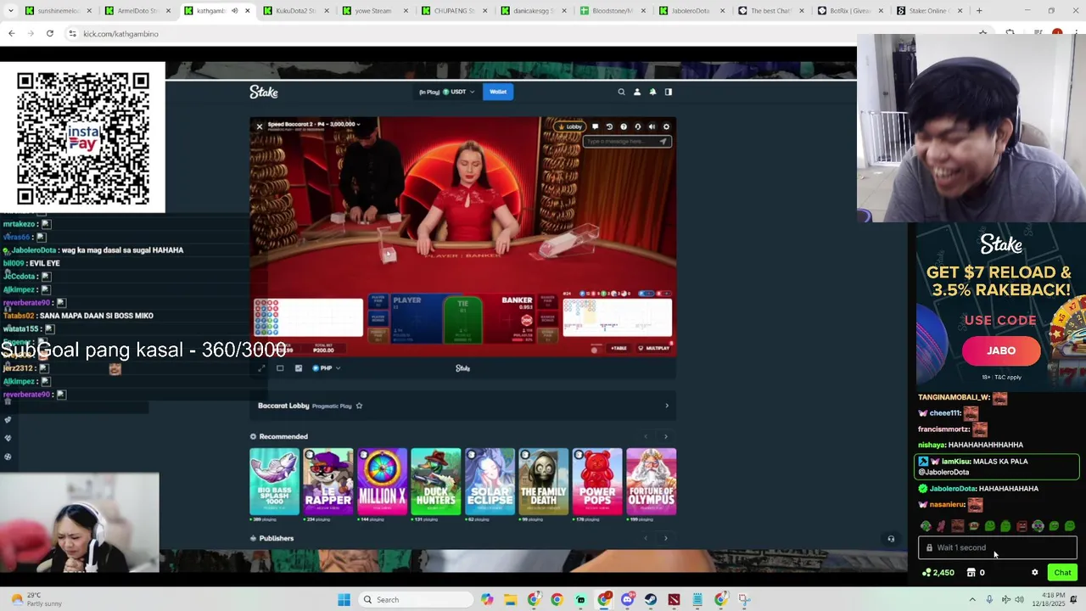The height and width of the screenshot is (611, 1086).
Task: Open File Explorer from taskbar
Action: tap(510, 600)
